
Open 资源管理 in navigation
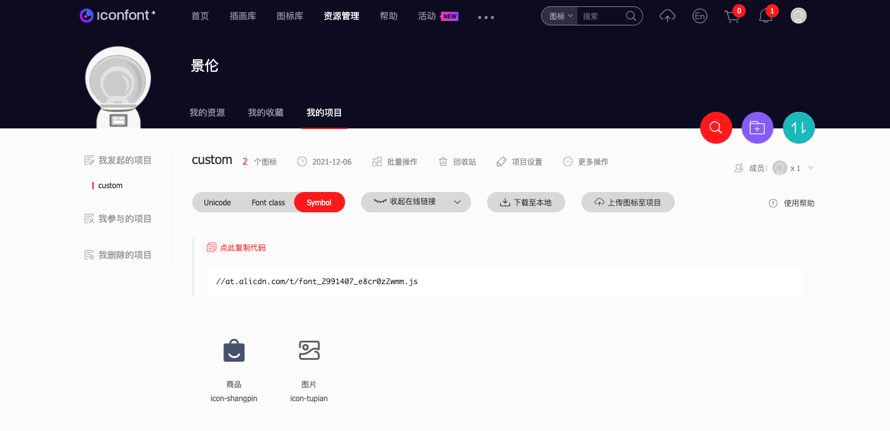(341, 16)
